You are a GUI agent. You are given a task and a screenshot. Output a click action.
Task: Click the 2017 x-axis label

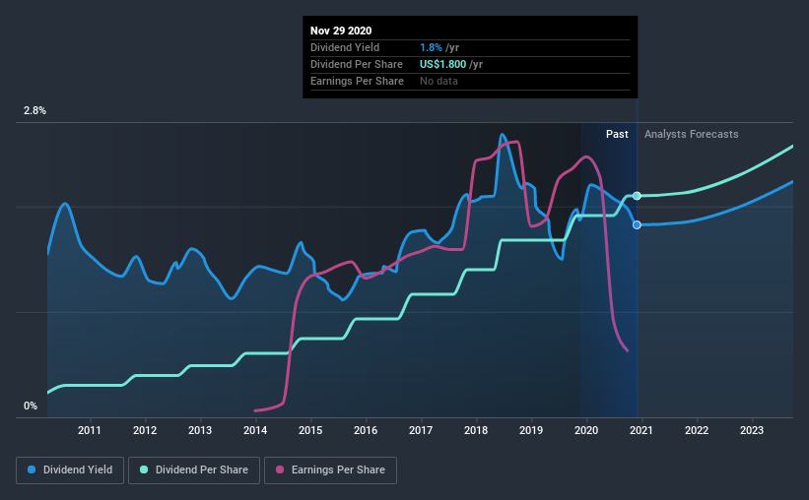click(x=421, y=430)
